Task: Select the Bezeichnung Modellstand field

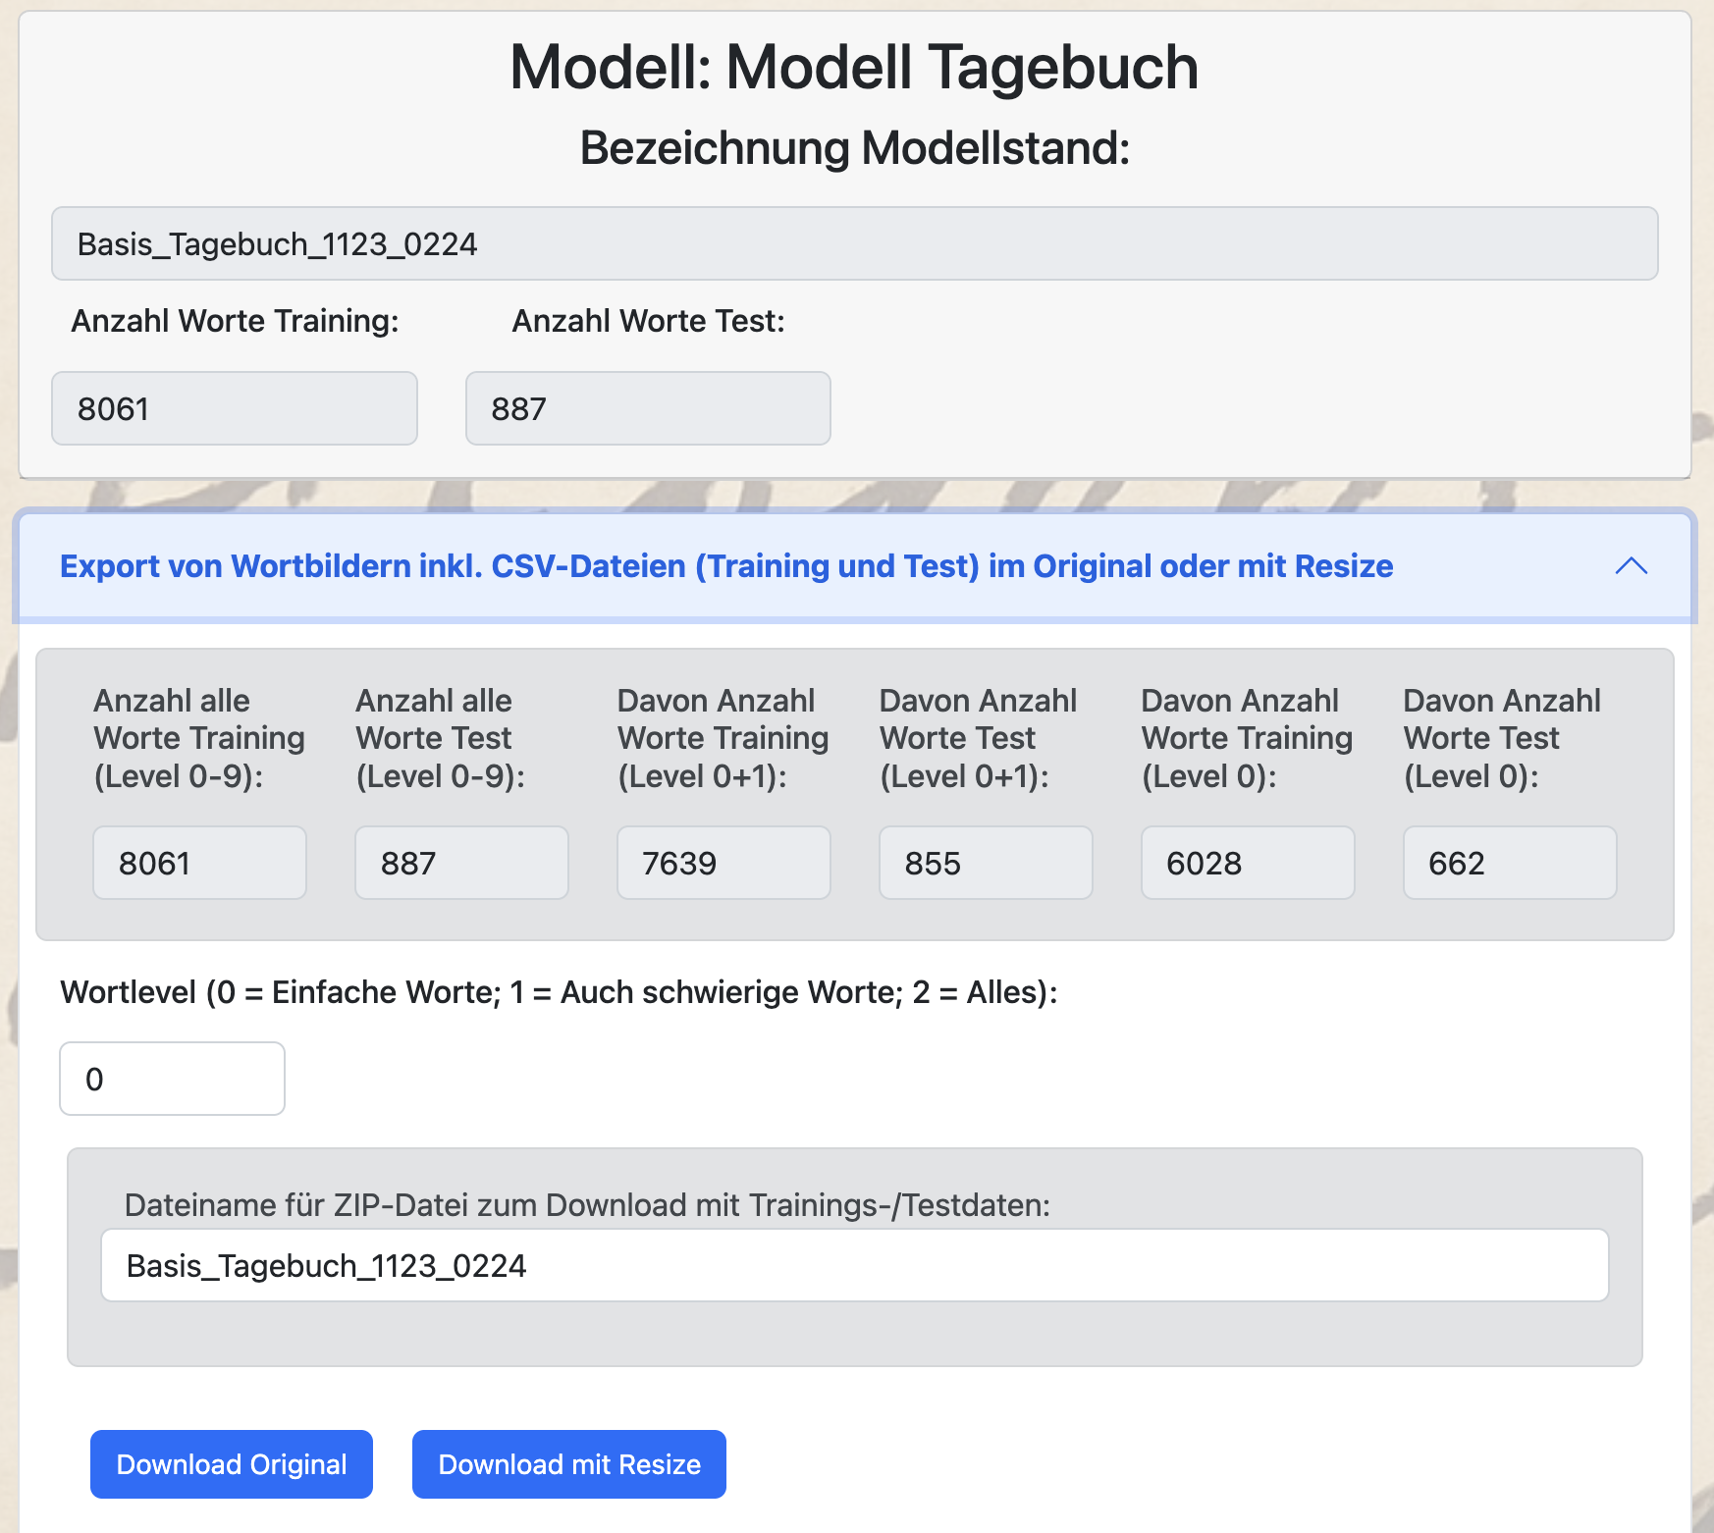Action: pyautogui.click(x=855, y=243)
